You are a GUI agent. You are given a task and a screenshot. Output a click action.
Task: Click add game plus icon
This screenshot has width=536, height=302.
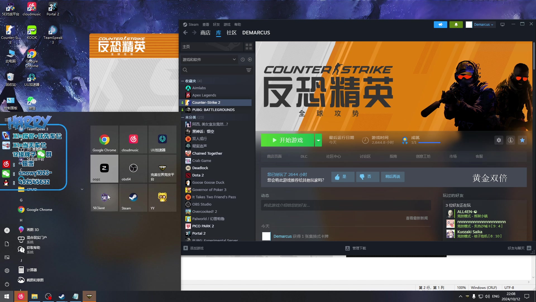pyautogui.click(x=186, y=248)
